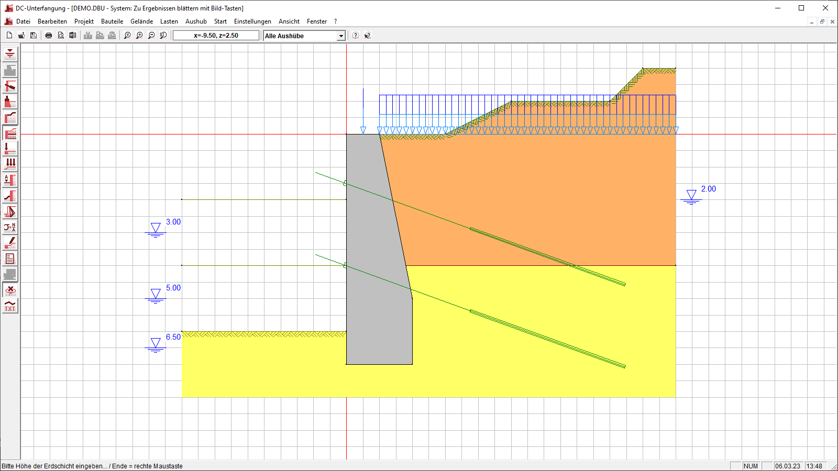Image resolution: width=838 pixels, height=471 pixels.
Task: Select the soil layers tool icon
Action: [10, 133]
